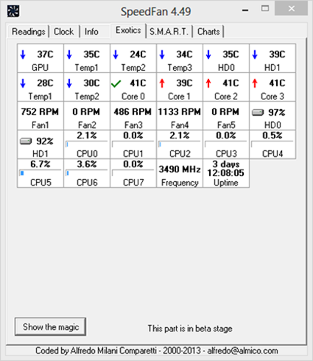
Task: Switch to the Clock tab
Action: pos(64,32)
